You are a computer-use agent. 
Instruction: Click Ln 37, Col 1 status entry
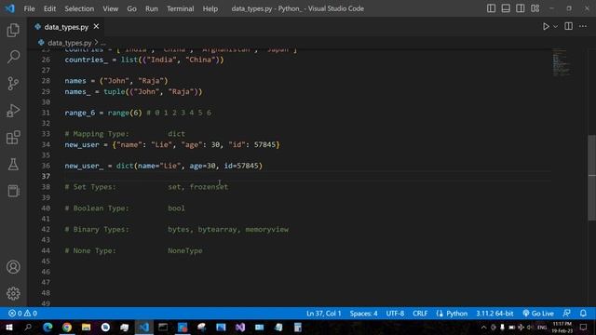click(x=324, y=314)
